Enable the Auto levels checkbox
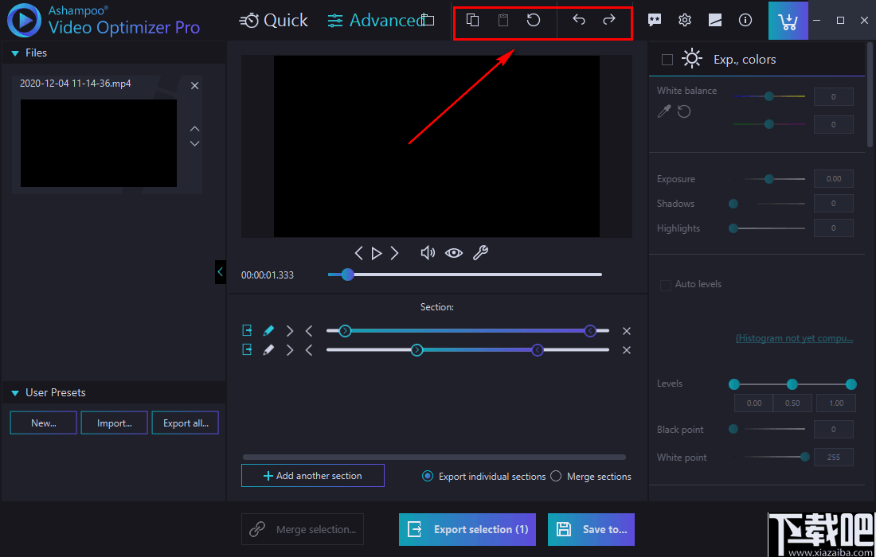This screenshot has width=876, height=557. [x=666, y=284]
